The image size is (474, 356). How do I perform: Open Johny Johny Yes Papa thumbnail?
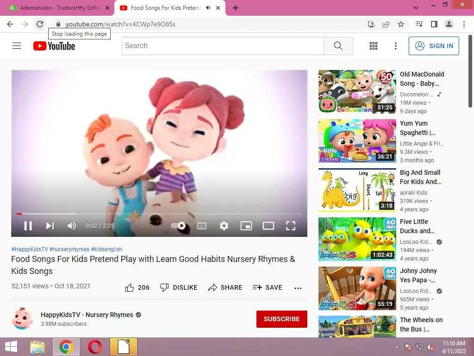coord(357,288)
